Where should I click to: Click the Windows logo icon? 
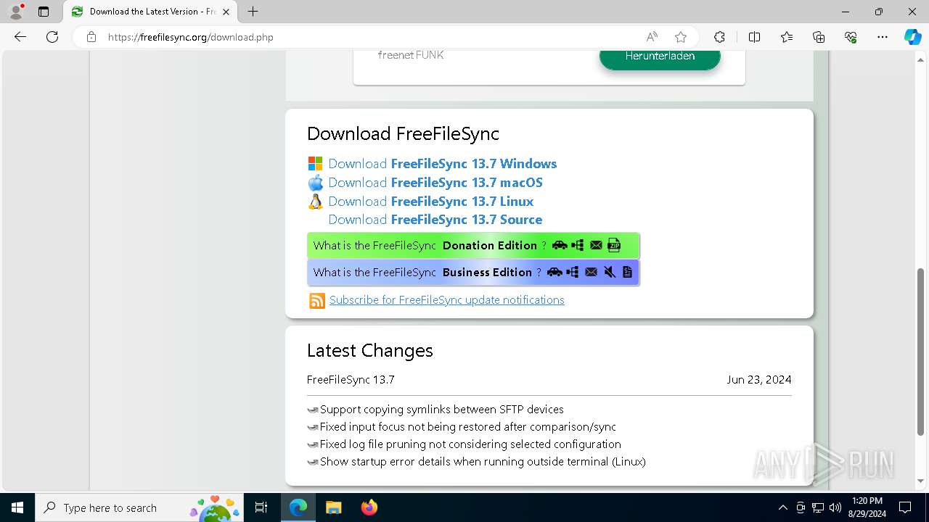tap(315, 164)
